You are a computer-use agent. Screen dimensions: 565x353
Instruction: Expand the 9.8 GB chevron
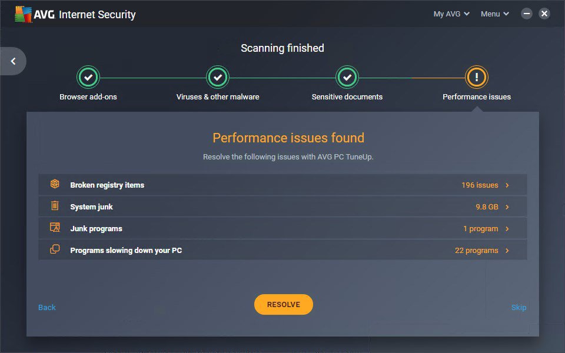(x=507, y=207)
